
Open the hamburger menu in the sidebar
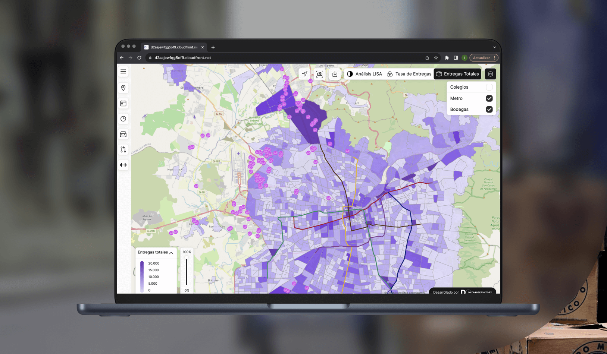click(x=123, y=72)
